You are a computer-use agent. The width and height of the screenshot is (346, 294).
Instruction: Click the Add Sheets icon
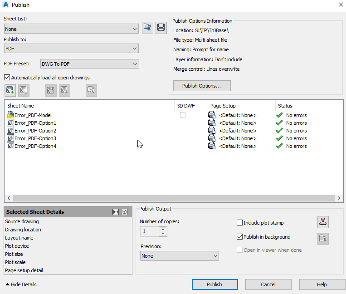click(x=10, y=90)
